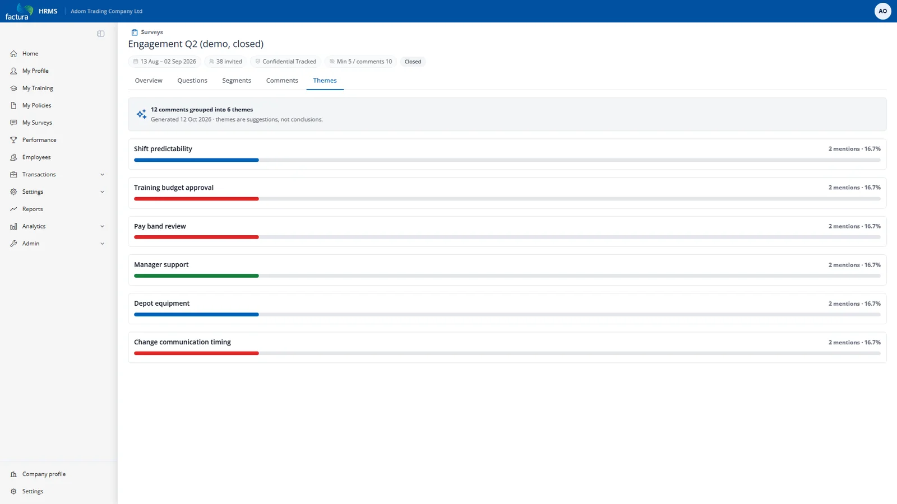Open the Training budget approval theme card

click(507, 193)
